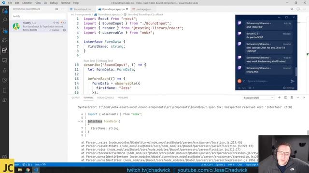Send the chat message arrow button
The image size is (309, 173).
(293, 81)
